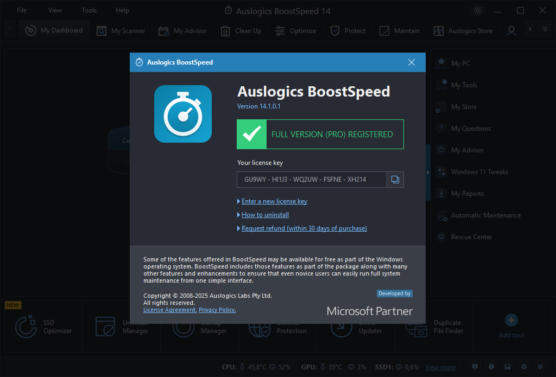556x377 pixels.
Task: Open the Help menu
Action: (122, 10)
